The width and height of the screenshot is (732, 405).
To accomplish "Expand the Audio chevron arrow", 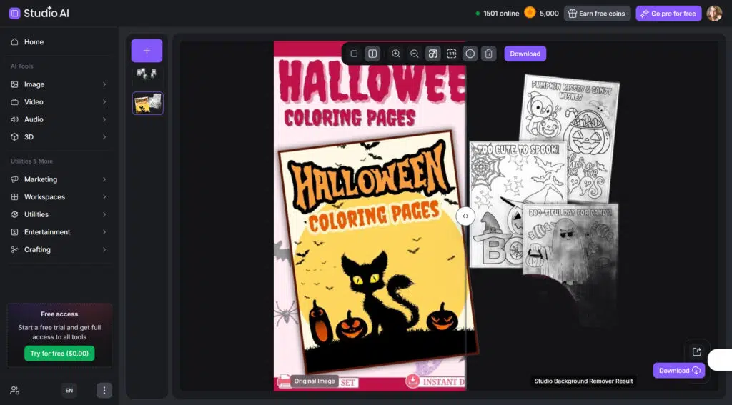I will click(104, 119).
